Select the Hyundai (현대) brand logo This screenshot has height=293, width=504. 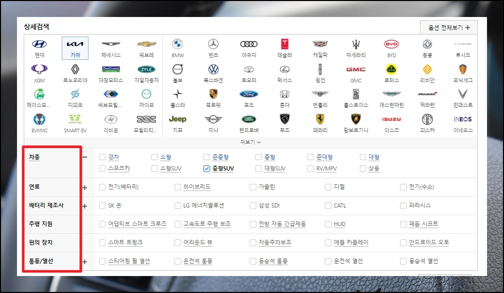point(39,44)
